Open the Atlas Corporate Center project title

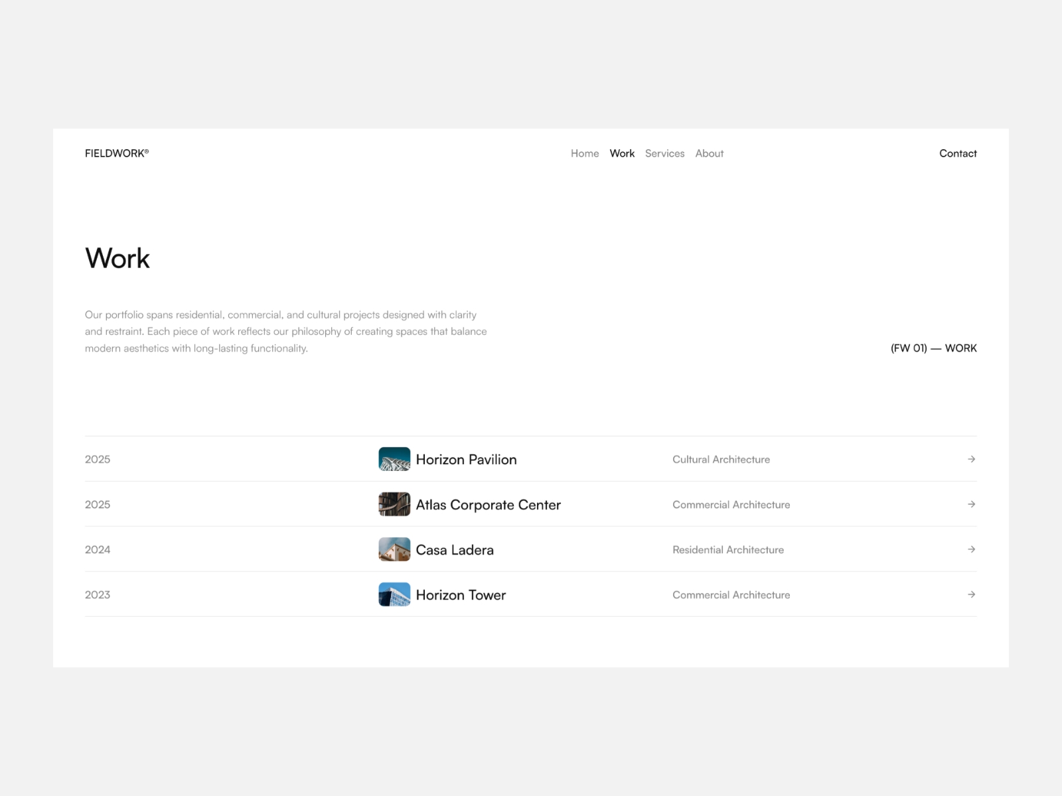coord(488,504)
